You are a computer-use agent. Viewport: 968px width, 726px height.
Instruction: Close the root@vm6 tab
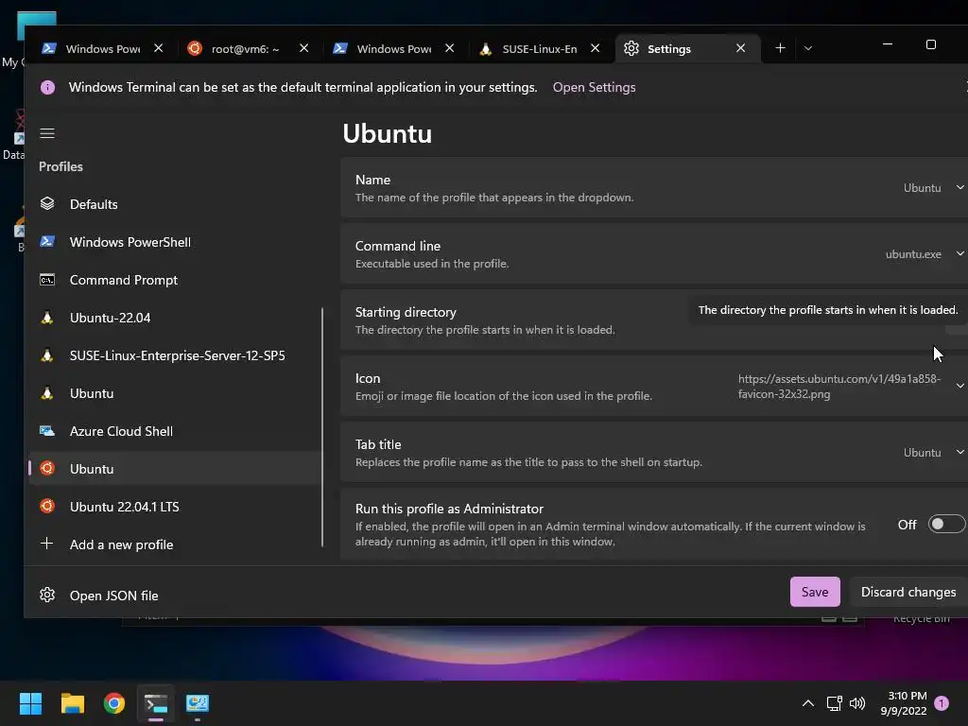[303, 48]
